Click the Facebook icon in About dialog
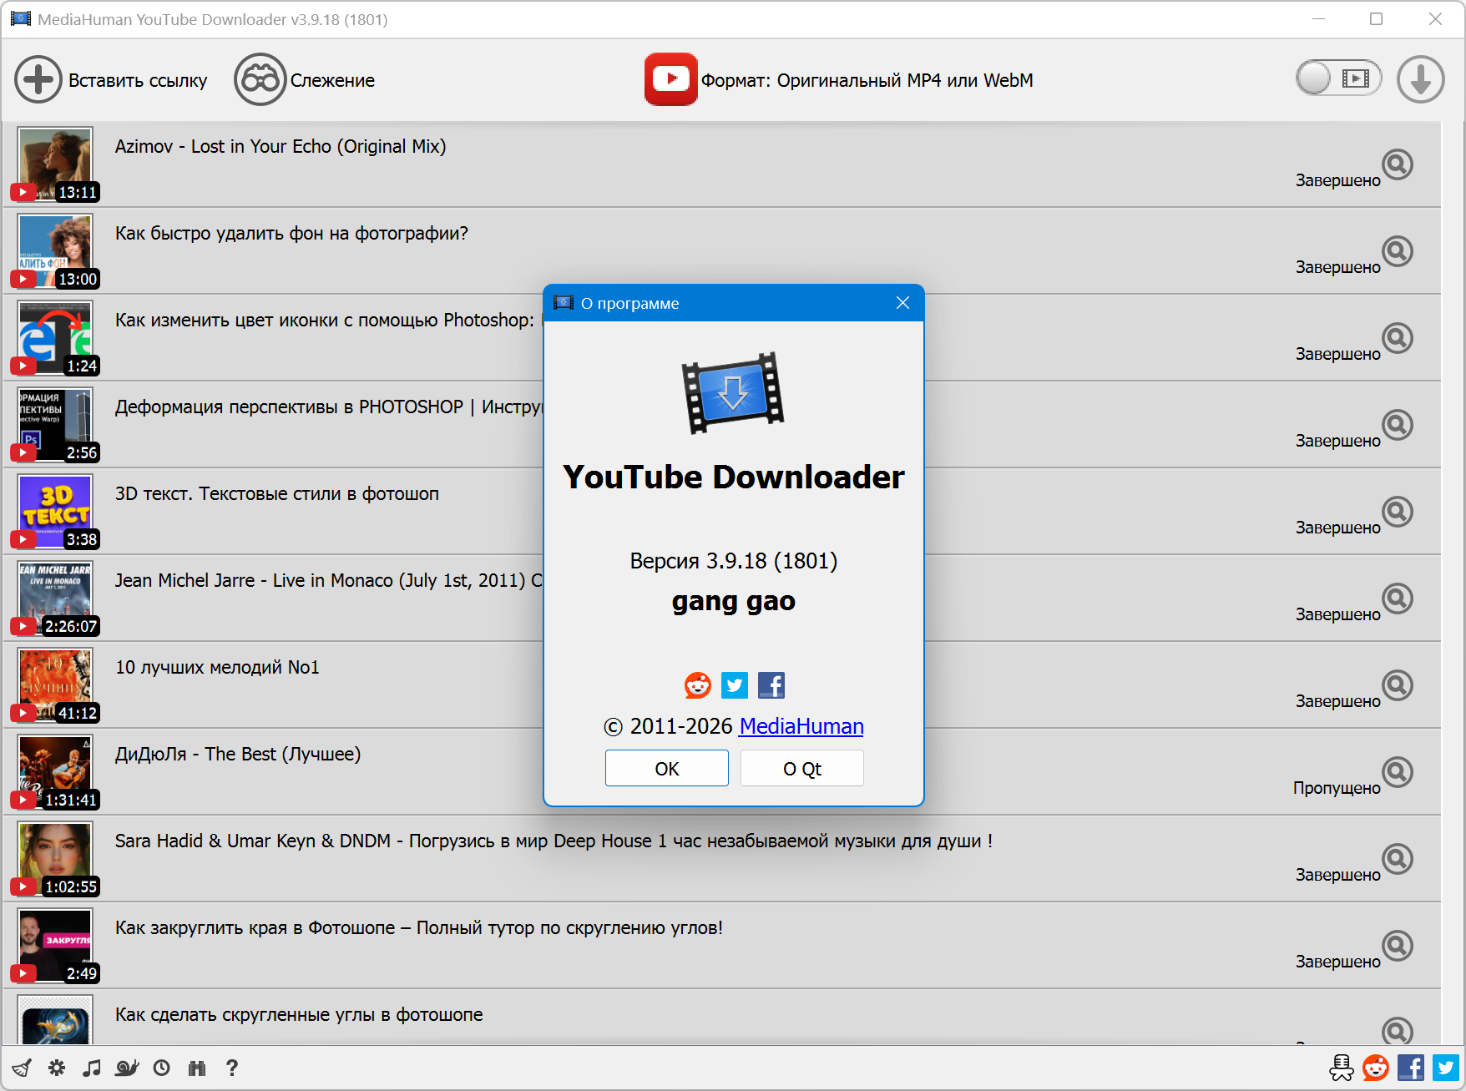The height and width of the screenshot is (1091, 1466). [771, 685]
